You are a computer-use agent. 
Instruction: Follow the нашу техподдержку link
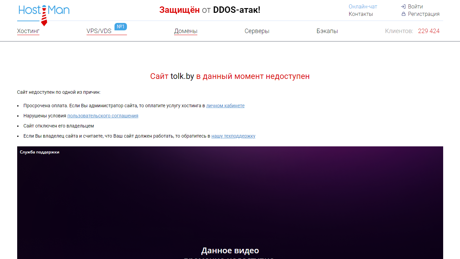[x=233, y=136]
